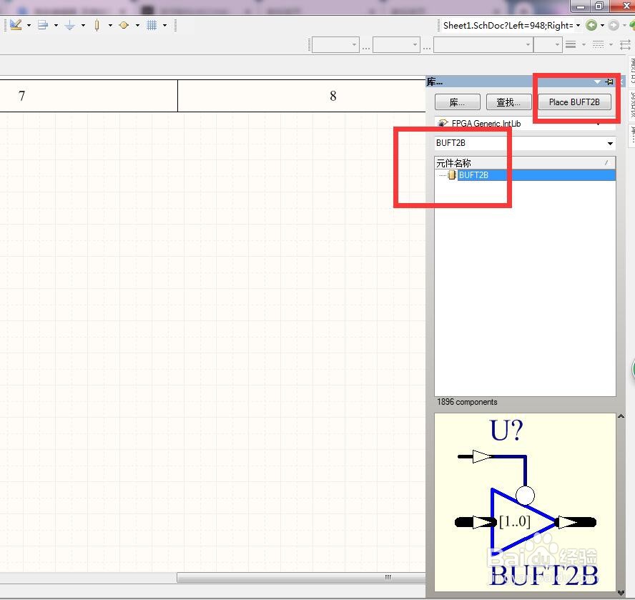This screenshot has height=600, width=635.
Task: Click the Place BUFT2B button
Action: click(574, 102)
